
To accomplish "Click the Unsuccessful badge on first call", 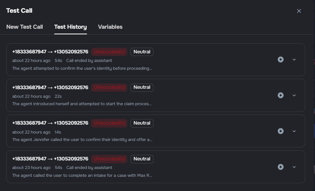I will click(x=109, y=52).
